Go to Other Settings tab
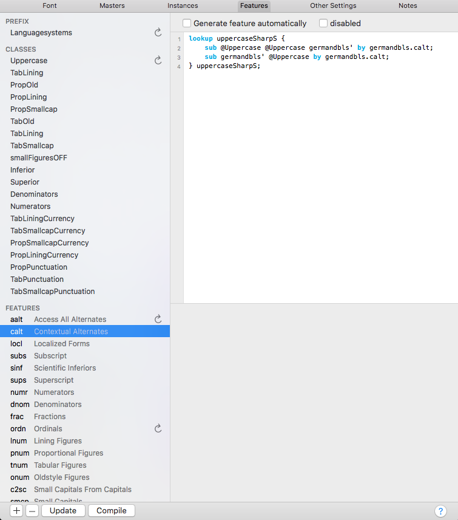This screenshot has height=520, width=458. (333, 5)
